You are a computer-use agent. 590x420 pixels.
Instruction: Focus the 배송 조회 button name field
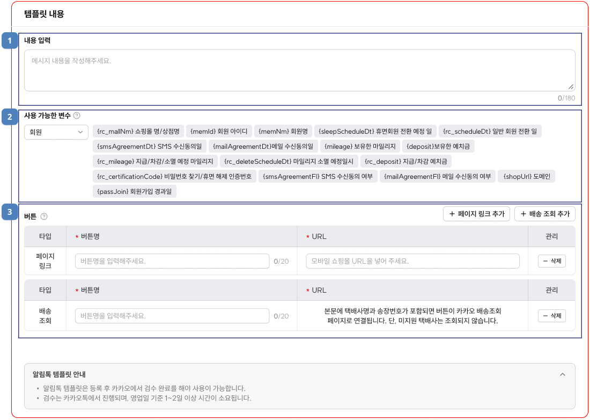[172, 316]
